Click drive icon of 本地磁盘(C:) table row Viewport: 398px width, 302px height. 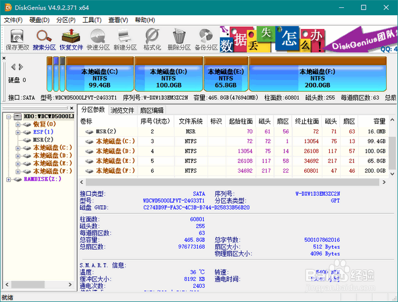(x=89, y=141)
